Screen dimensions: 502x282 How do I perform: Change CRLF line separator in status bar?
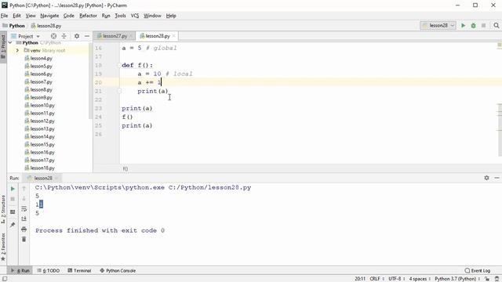click(376, 279)
